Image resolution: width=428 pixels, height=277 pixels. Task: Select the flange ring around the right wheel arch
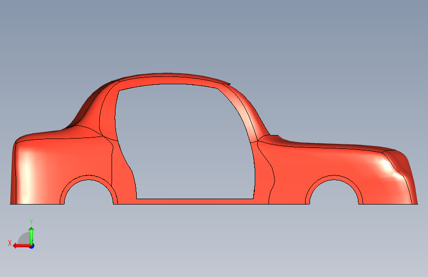click(334, 177)
